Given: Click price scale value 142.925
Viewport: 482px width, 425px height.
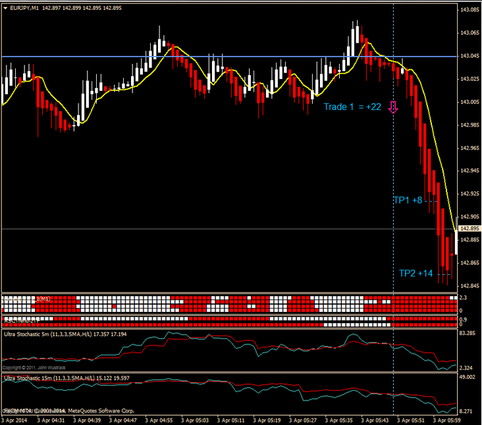Looking at the screenshot, I should click(469, 194).
